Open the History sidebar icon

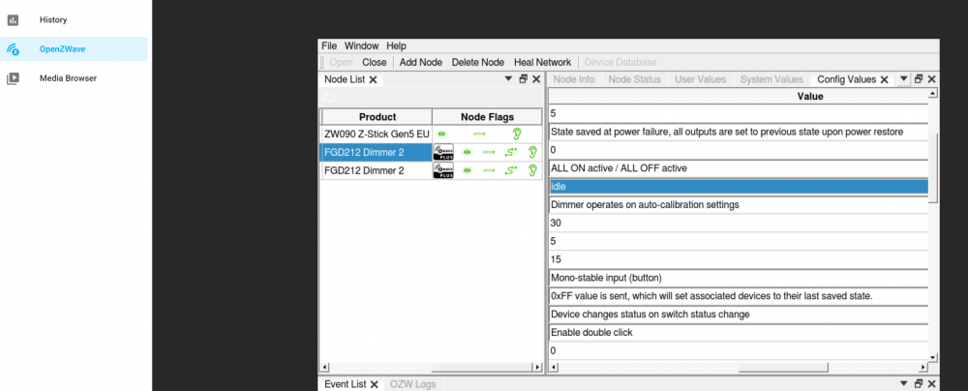pyautogui.click(x=14, y=19)
